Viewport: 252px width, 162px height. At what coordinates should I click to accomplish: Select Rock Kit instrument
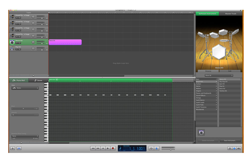(230, 89)
